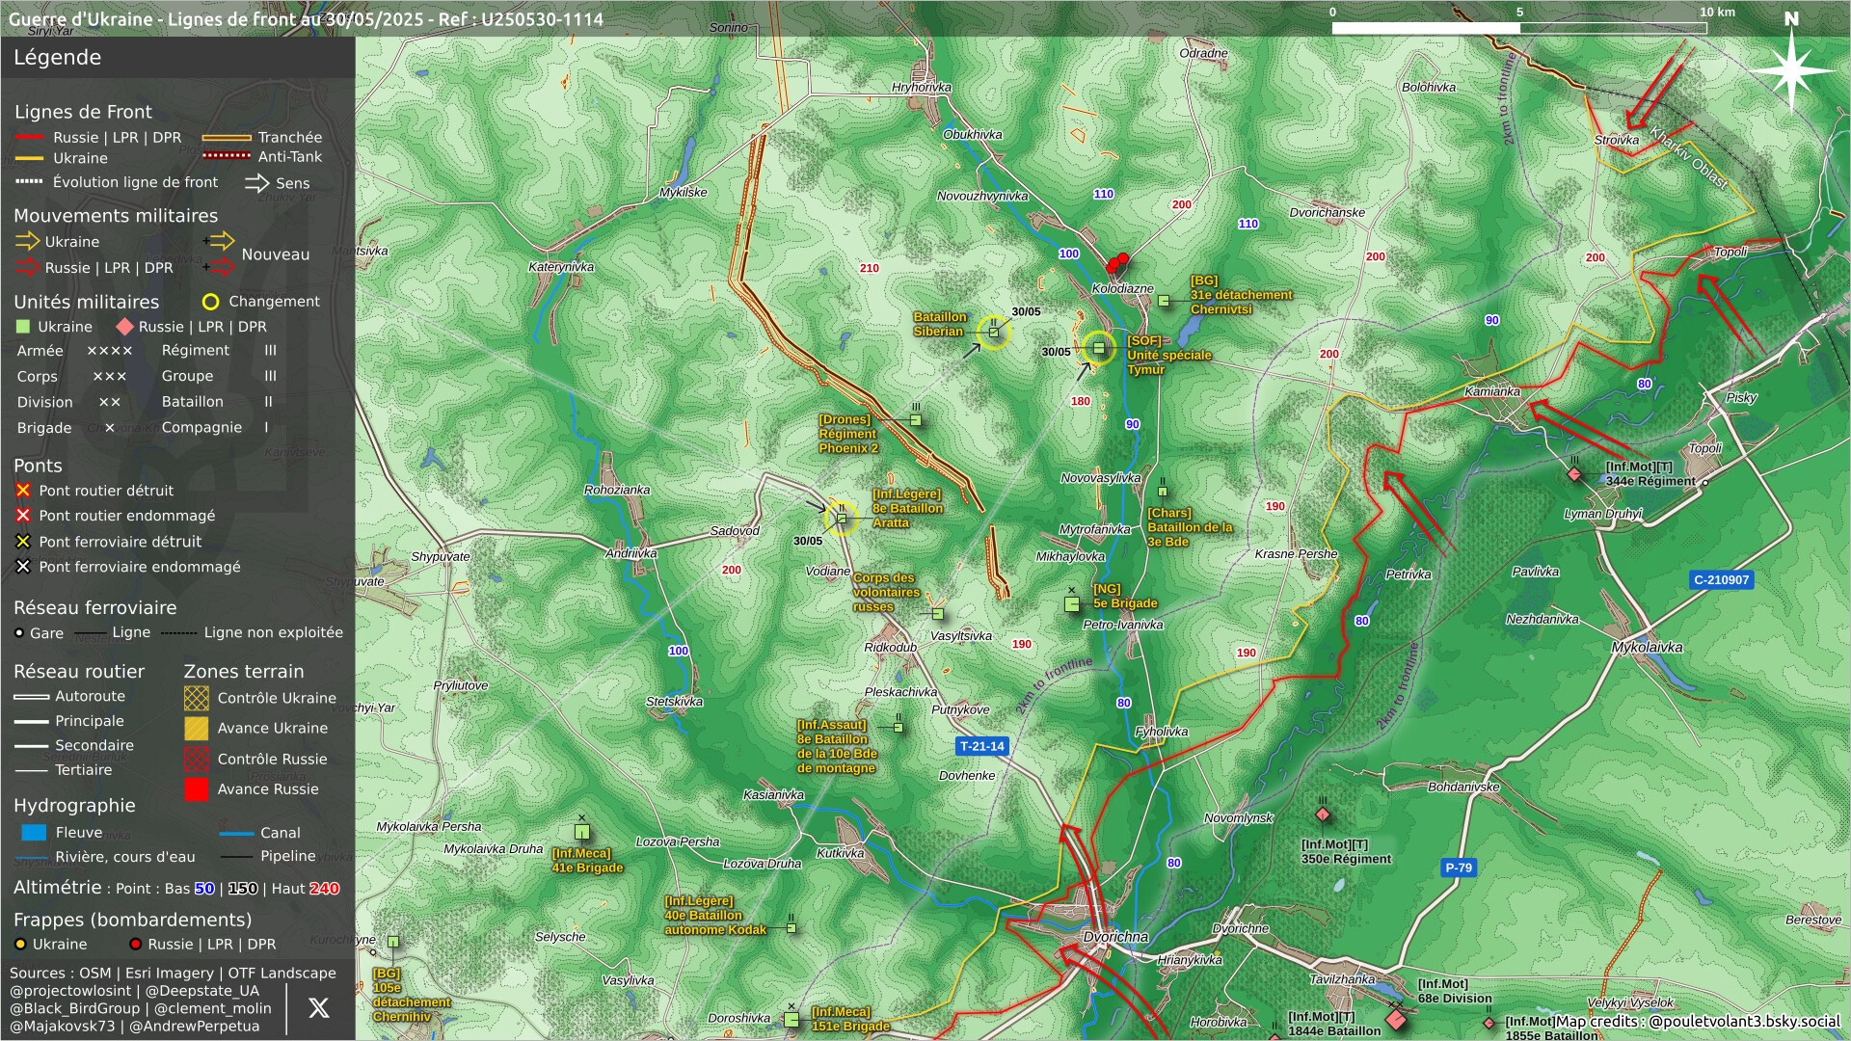Image resolution: width=1851 pixels, height=1041 pixels.
Task: Click the Kharkiv Oblast border label
Action: (1690, 157)
